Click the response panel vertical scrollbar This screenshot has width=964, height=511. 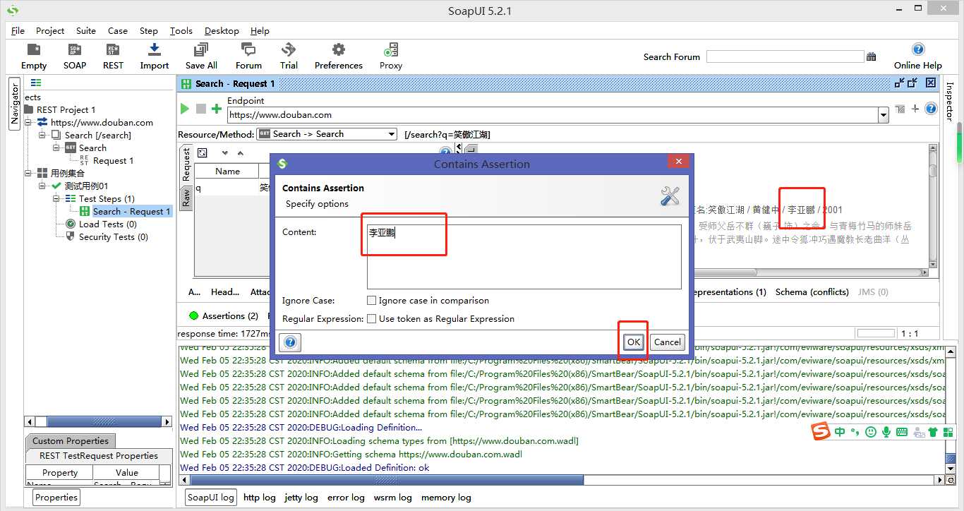[x=933, y=171]
